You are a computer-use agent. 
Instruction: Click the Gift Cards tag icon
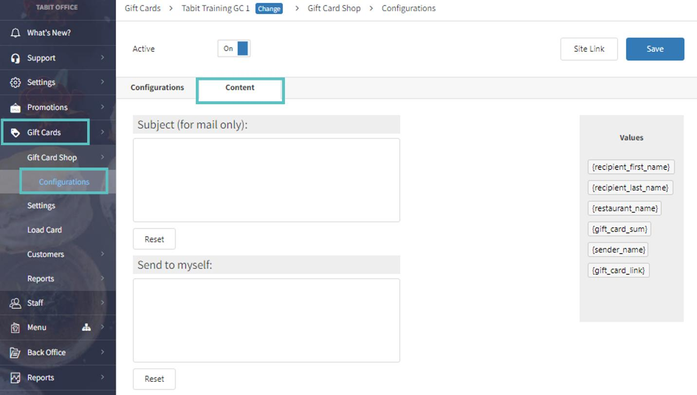16,132
